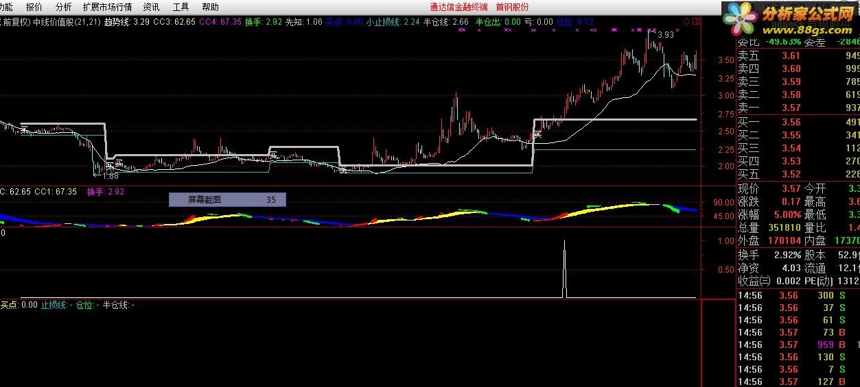Click the 总量 351810 quote field

coord(769,228)
